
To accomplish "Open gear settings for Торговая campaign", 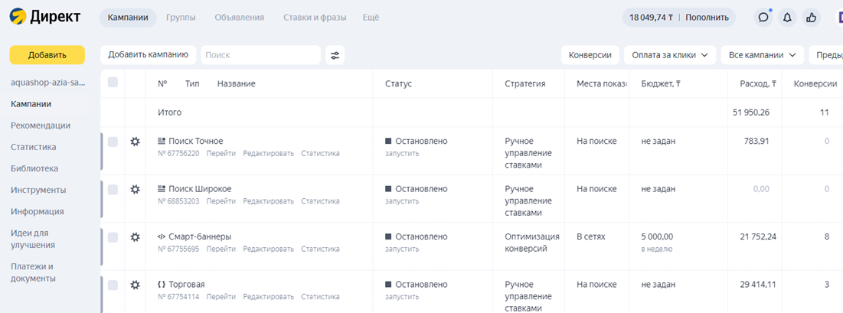I will tap(135, 285).
